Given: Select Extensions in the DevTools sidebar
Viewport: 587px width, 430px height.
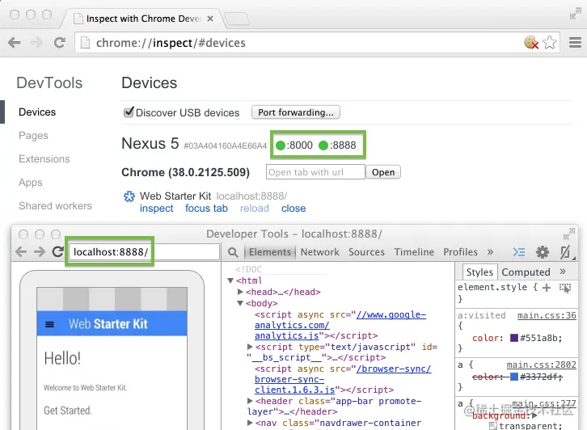Looking at the screenshot, I should click(x=44, y=158).
